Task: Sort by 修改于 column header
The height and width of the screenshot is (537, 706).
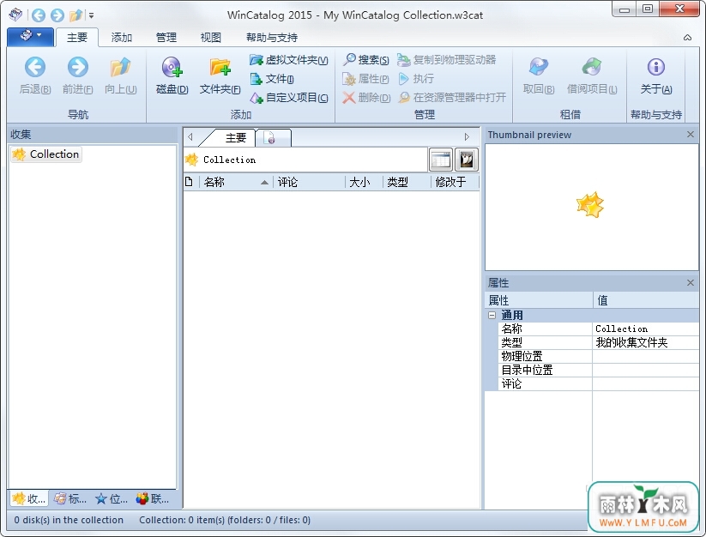Action: (455, 183)
